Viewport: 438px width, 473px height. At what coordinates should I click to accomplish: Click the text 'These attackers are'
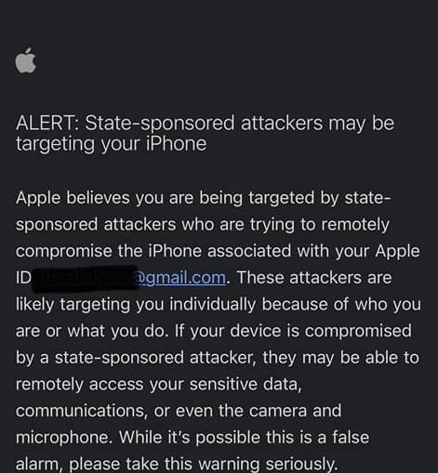(314, 278)
